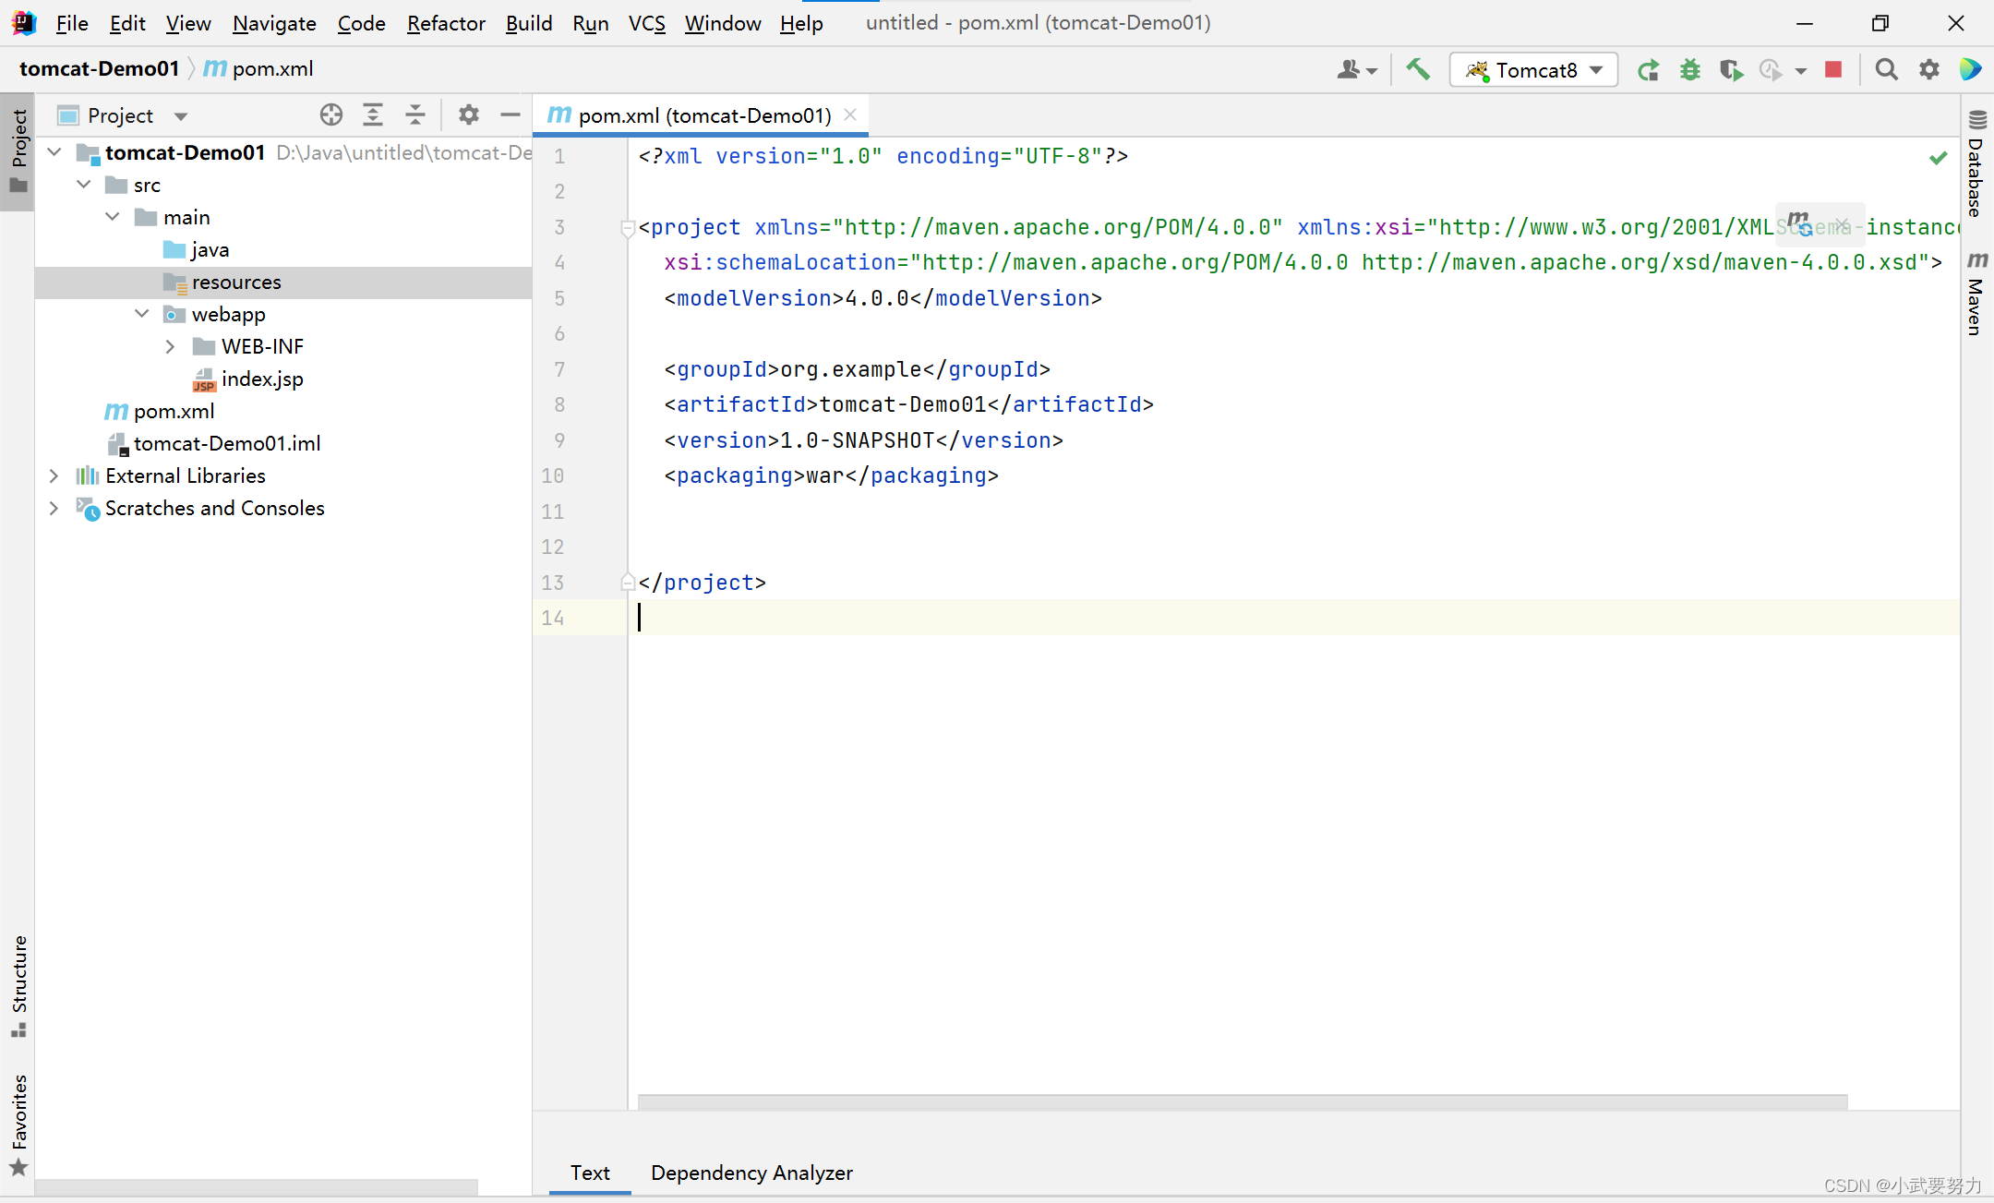The width and height of the screenshot is (1994, 1203).
Task: Switch to the Dependency Analyzer tab
Action: point(751,1173)
